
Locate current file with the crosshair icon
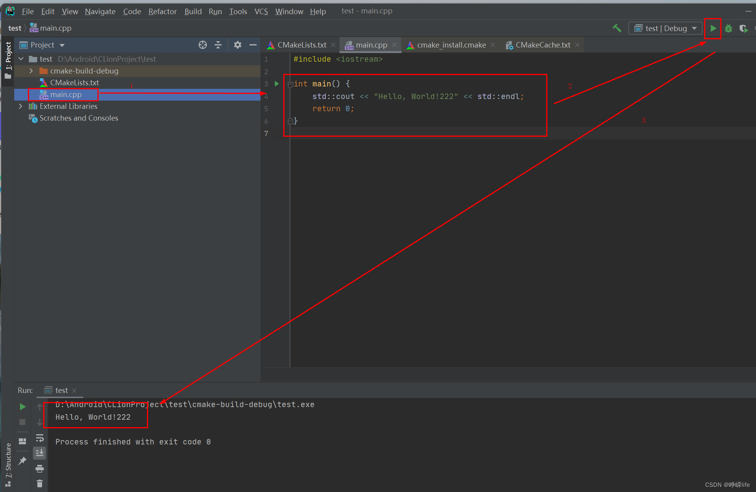click(203, 45)
